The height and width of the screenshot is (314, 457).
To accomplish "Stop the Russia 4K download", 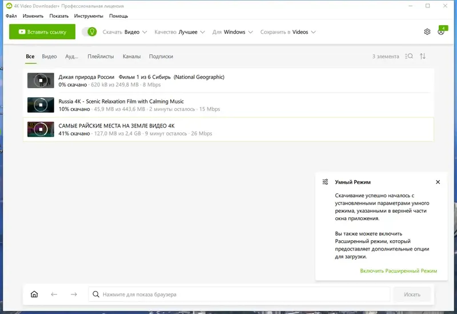I will [40, 105].
